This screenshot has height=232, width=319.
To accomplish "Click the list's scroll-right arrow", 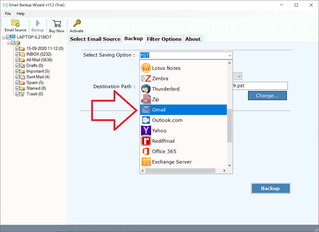I will click(x=224, y=171).
